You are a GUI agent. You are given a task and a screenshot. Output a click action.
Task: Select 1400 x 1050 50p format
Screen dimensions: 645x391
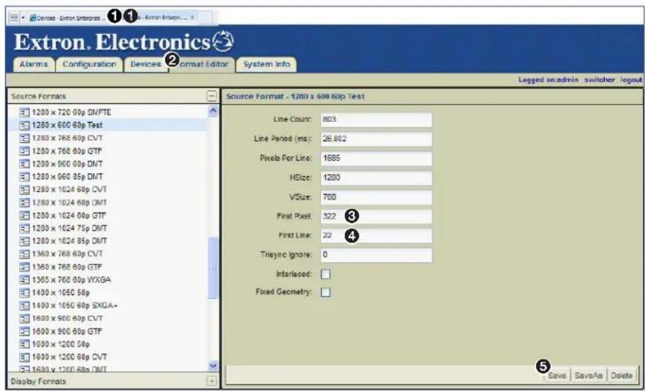[61, 292]
